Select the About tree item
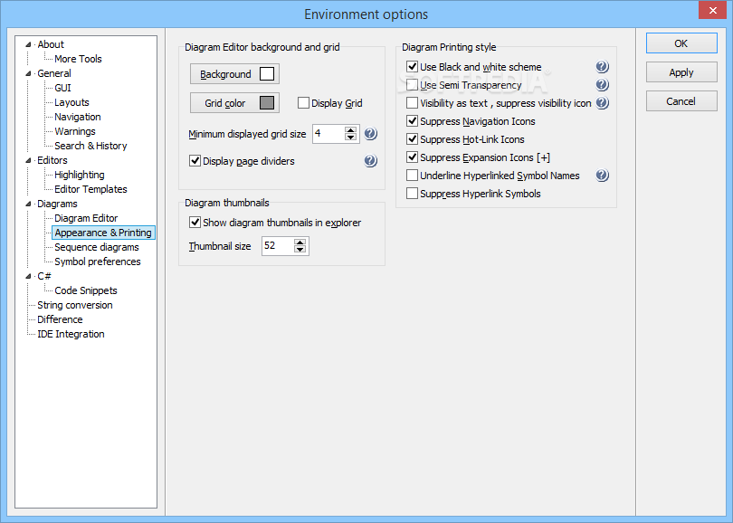The width and height of the screenshot is (733, 523). pyautogui.click(x=51, y=44)
